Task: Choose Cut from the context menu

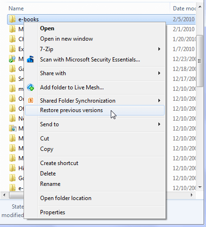Action: (x=95, y=139)
